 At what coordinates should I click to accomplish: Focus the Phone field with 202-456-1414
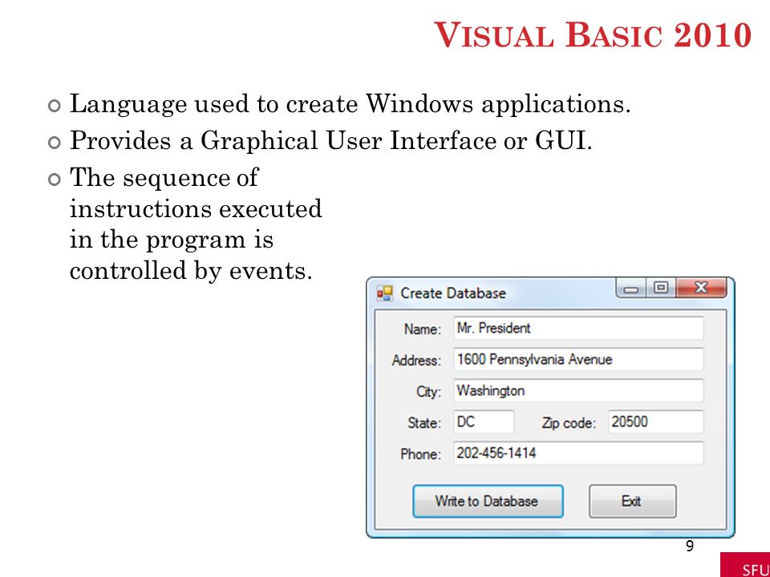coord(578,453)
